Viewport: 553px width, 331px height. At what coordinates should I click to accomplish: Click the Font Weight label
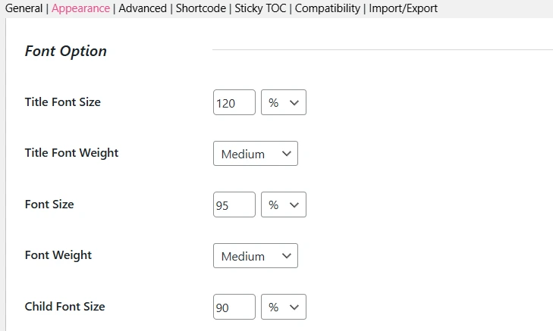pyautogui.click(x=58, y=255)
